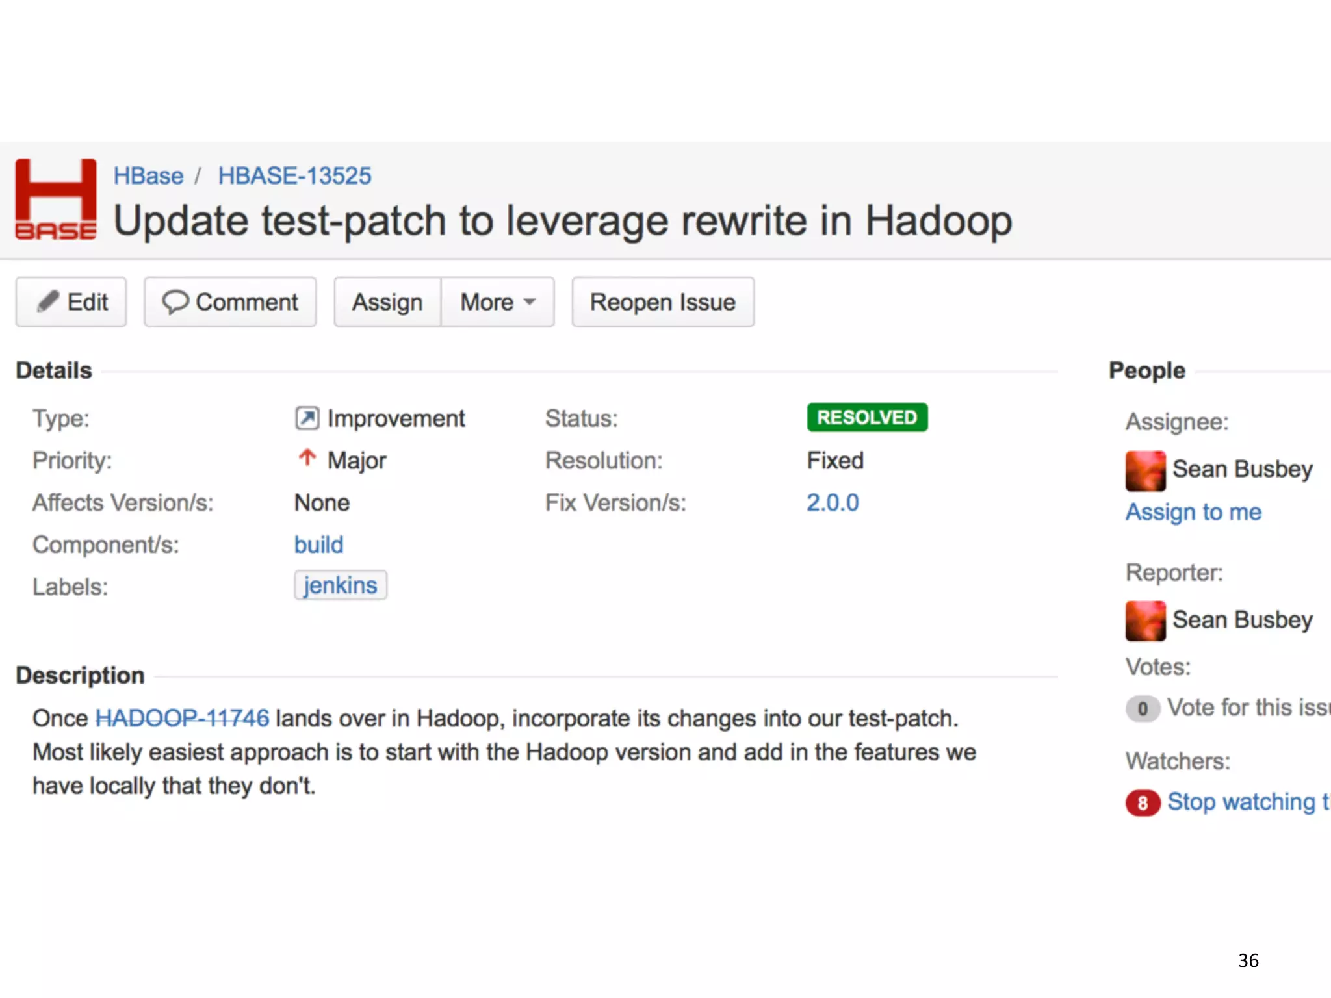
Task: Open the build component link
Action: 318,544
